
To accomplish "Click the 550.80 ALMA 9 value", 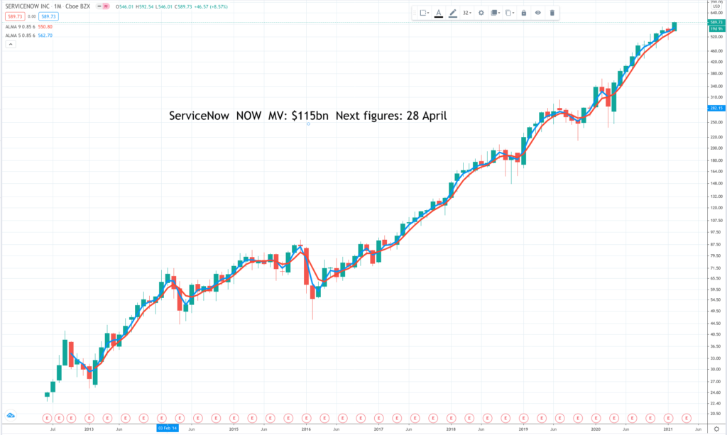I will click(45, 27).
